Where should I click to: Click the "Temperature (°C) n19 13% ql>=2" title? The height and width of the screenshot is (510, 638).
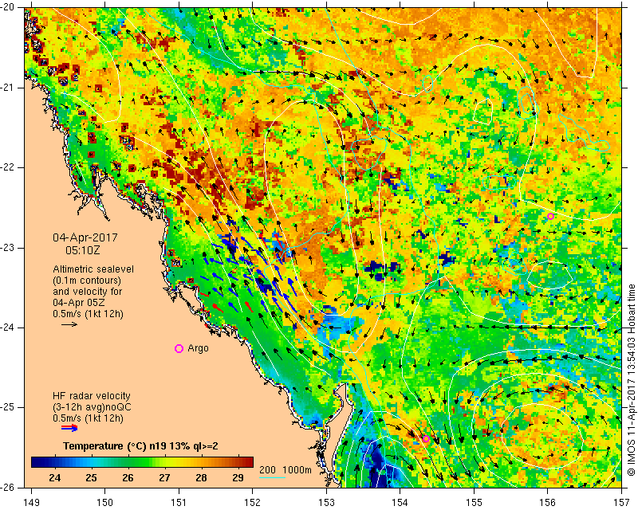[x=140, y=446]
